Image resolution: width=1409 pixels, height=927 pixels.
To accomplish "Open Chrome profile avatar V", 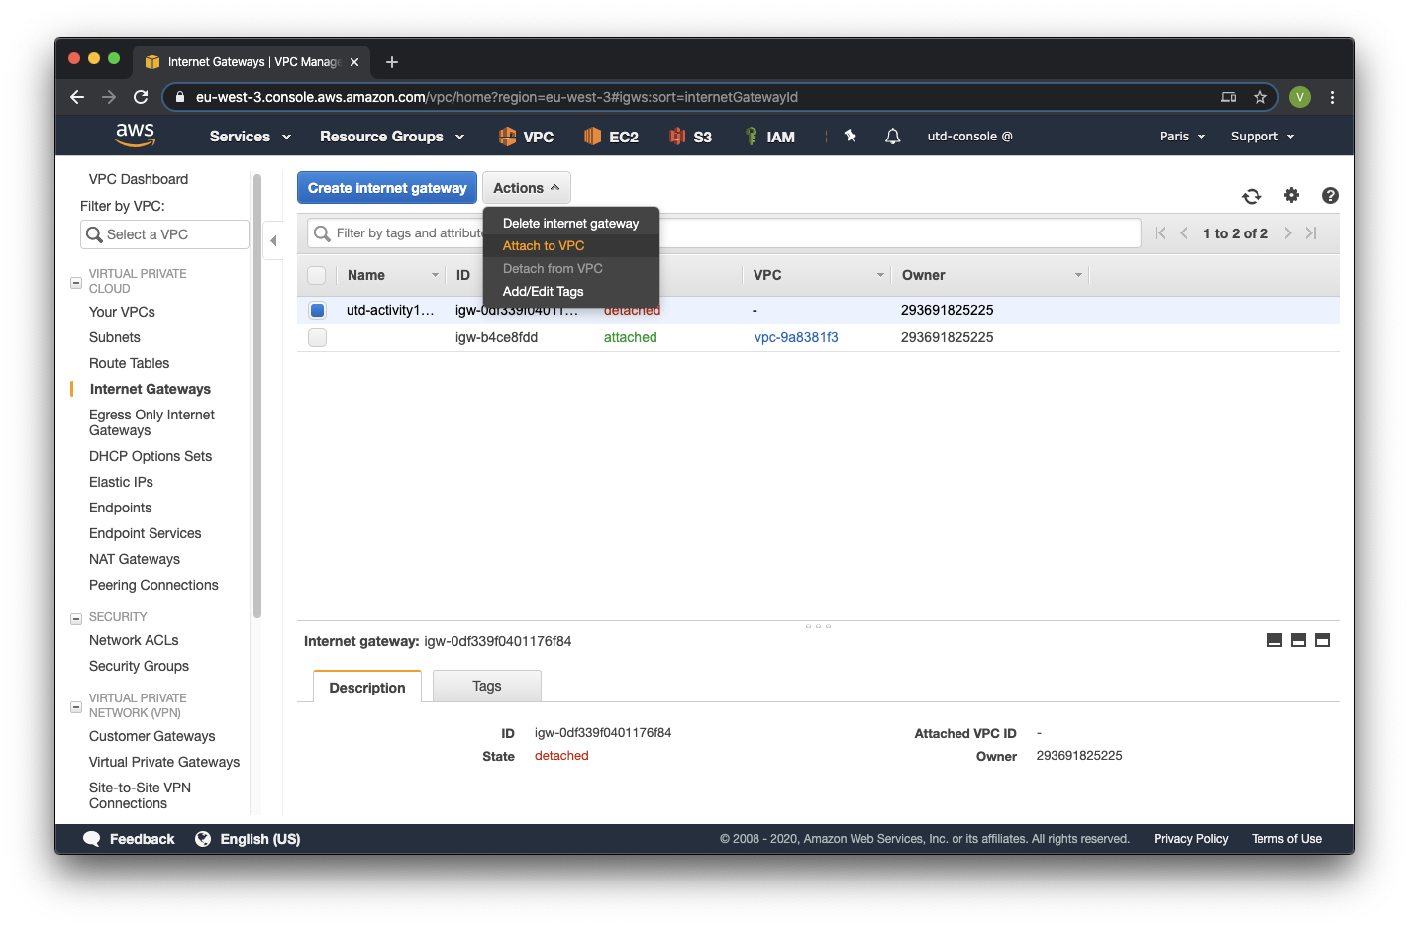I will (x=1300, y=97).
